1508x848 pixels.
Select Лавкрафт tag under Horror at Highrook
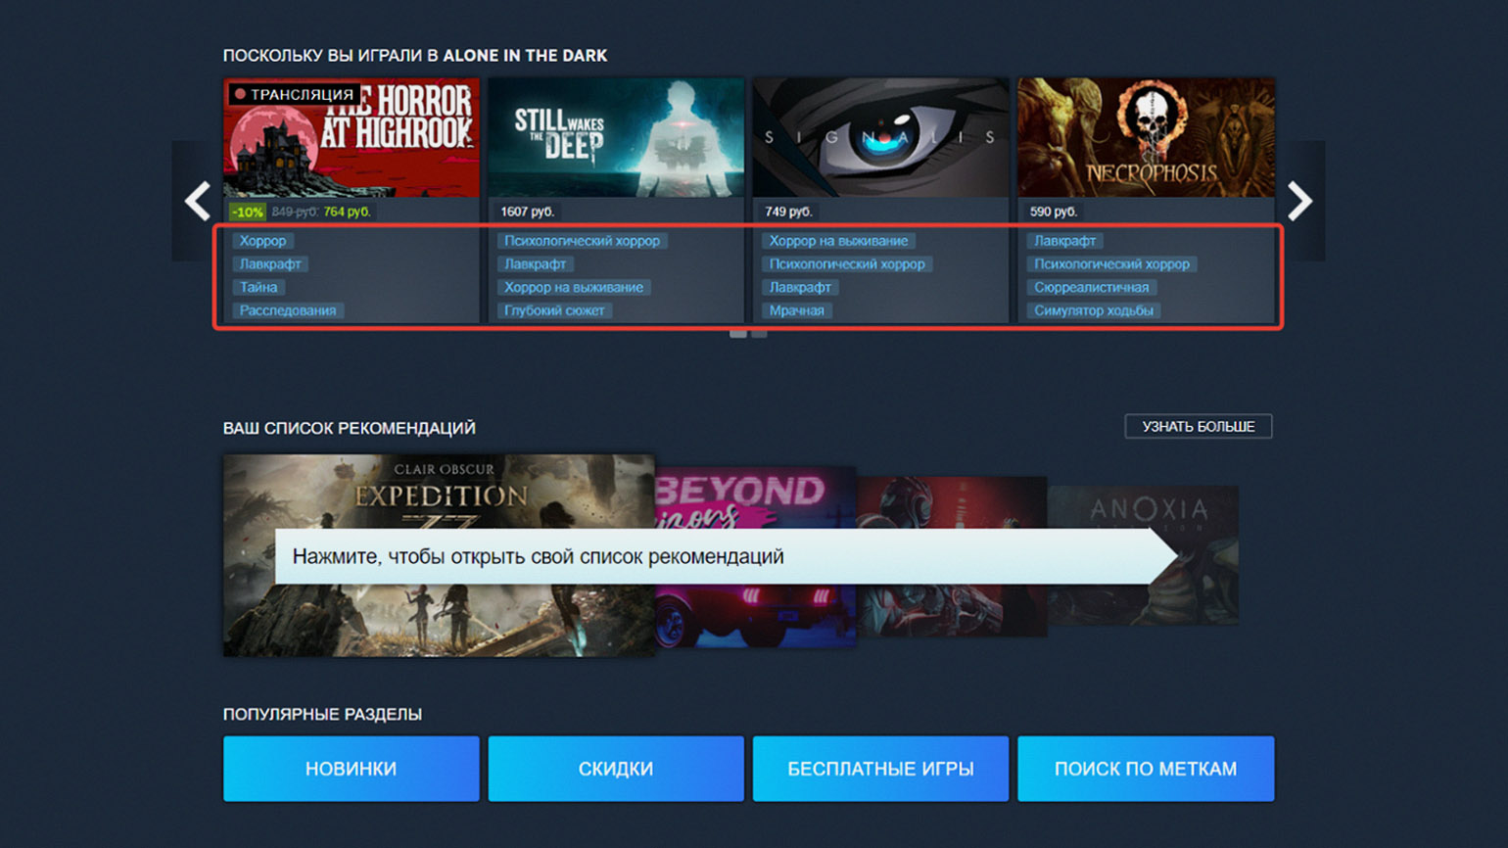point(270,264)
